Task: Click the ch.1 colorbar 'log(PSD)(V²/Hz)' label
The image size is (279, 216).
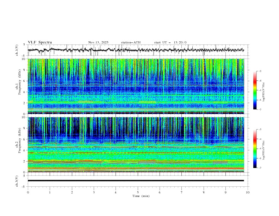Action: pyautogui.click(x=264, y=92)
